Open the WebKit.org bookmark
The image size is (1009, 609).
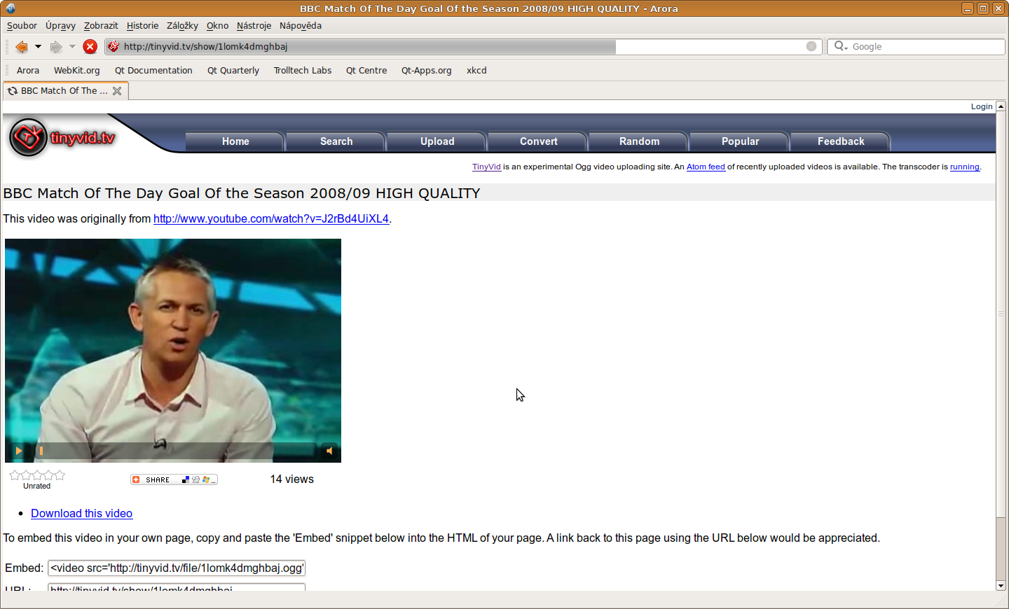(76, 71)
